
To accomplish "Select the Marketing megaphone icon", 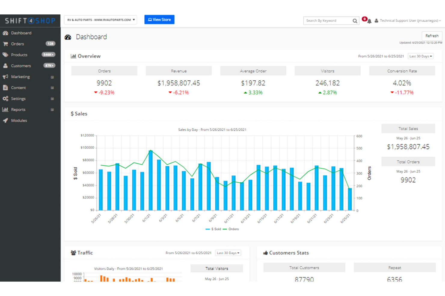I will click(x=5, y=77).
